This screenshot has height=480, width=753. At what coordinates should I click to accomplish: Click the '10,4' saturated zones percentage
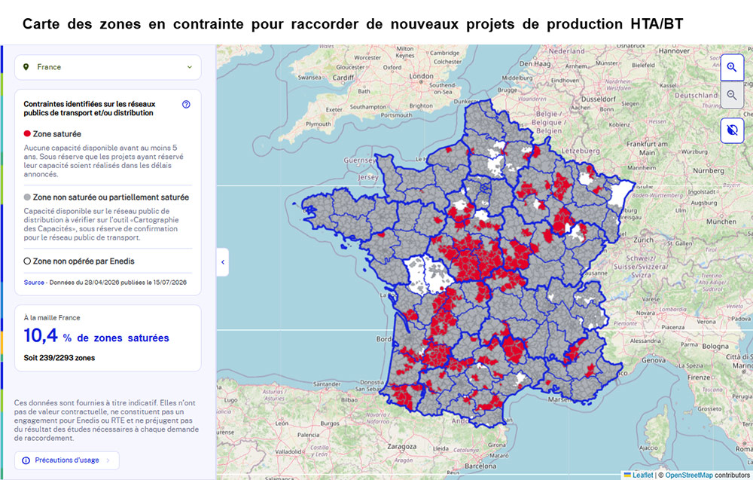tap(41, 335)
